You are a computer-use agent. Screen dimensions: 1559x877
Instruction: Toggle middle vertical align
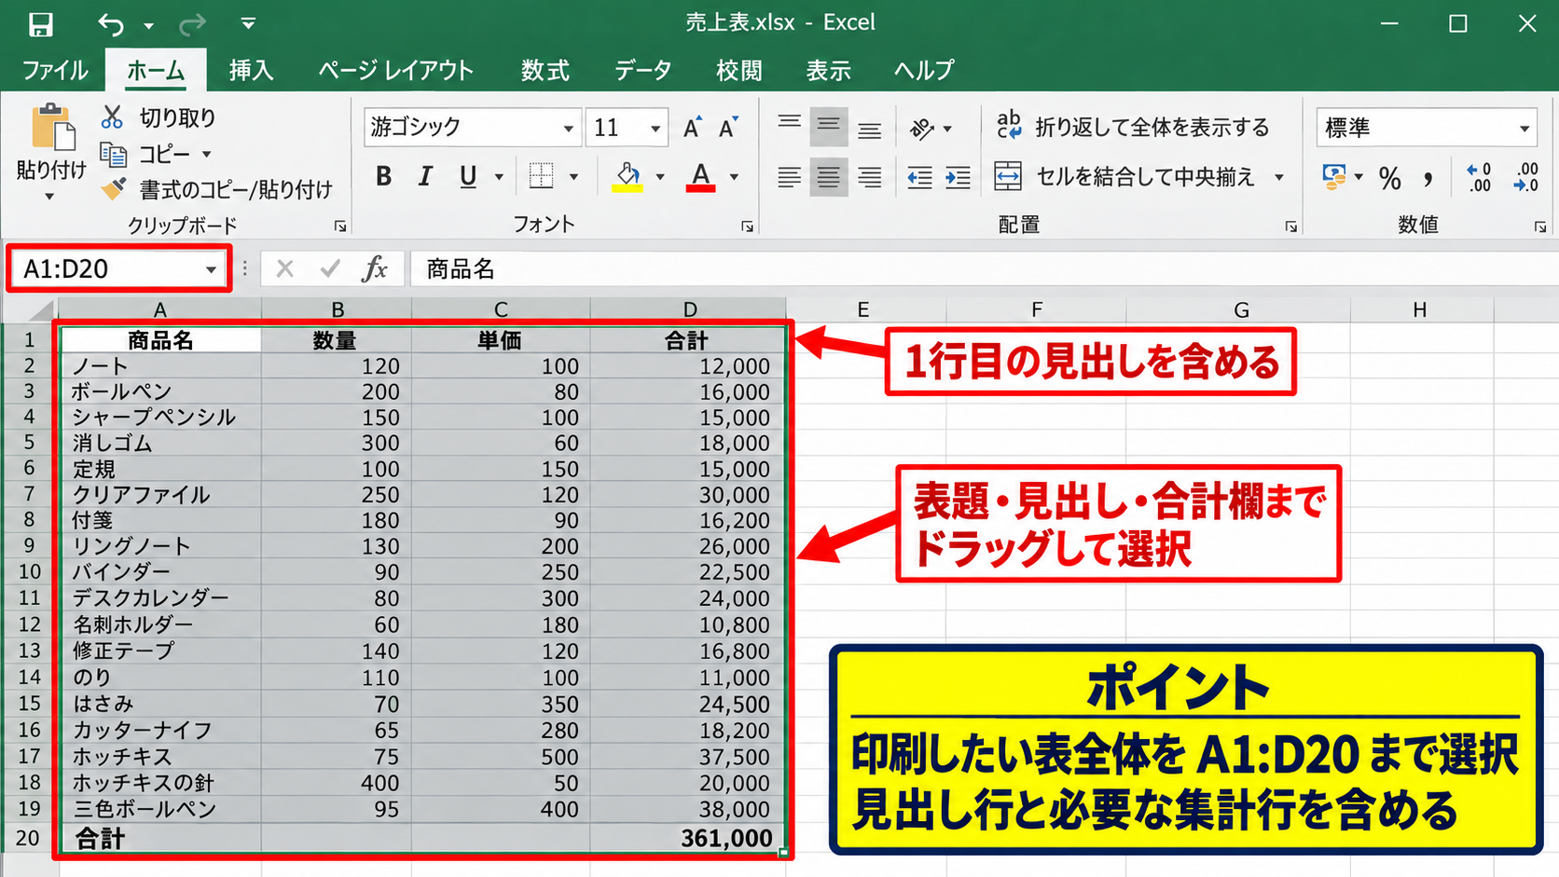click(829, 127)
